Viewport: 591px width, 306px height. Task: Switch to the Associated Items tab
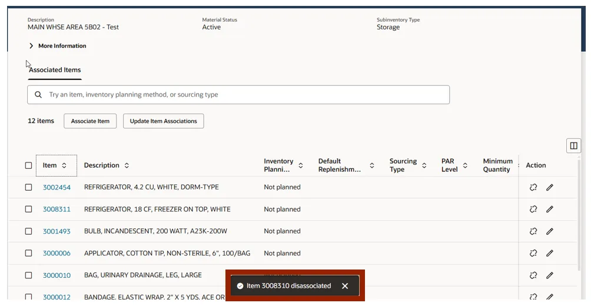55,70
